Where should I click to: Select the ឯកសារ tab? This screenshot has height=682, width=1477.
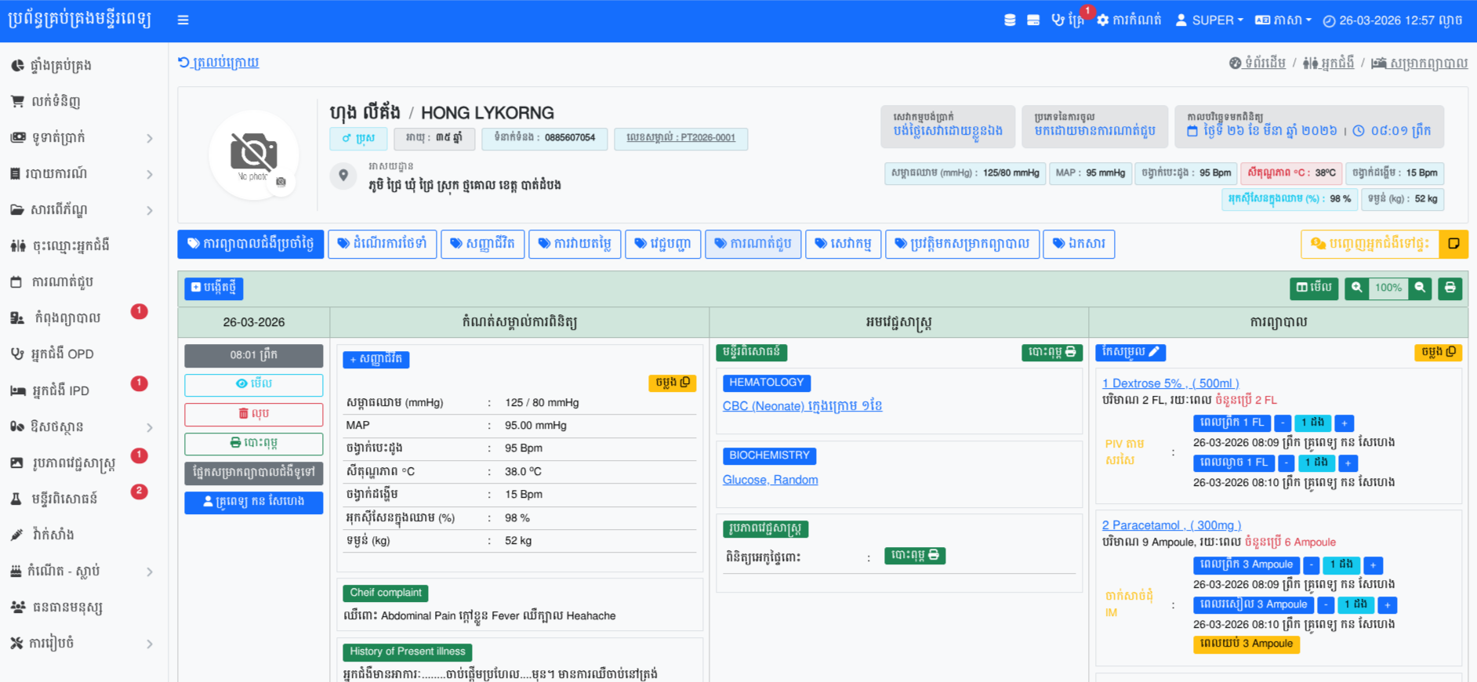coord(1079,244)
